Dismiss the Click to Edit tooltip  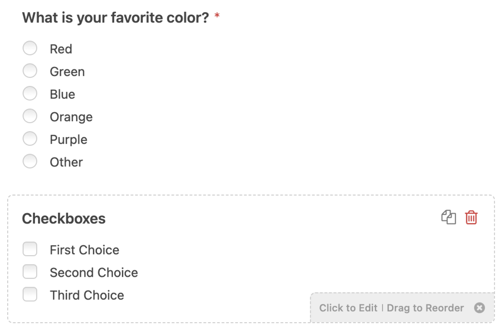[479, 308]
